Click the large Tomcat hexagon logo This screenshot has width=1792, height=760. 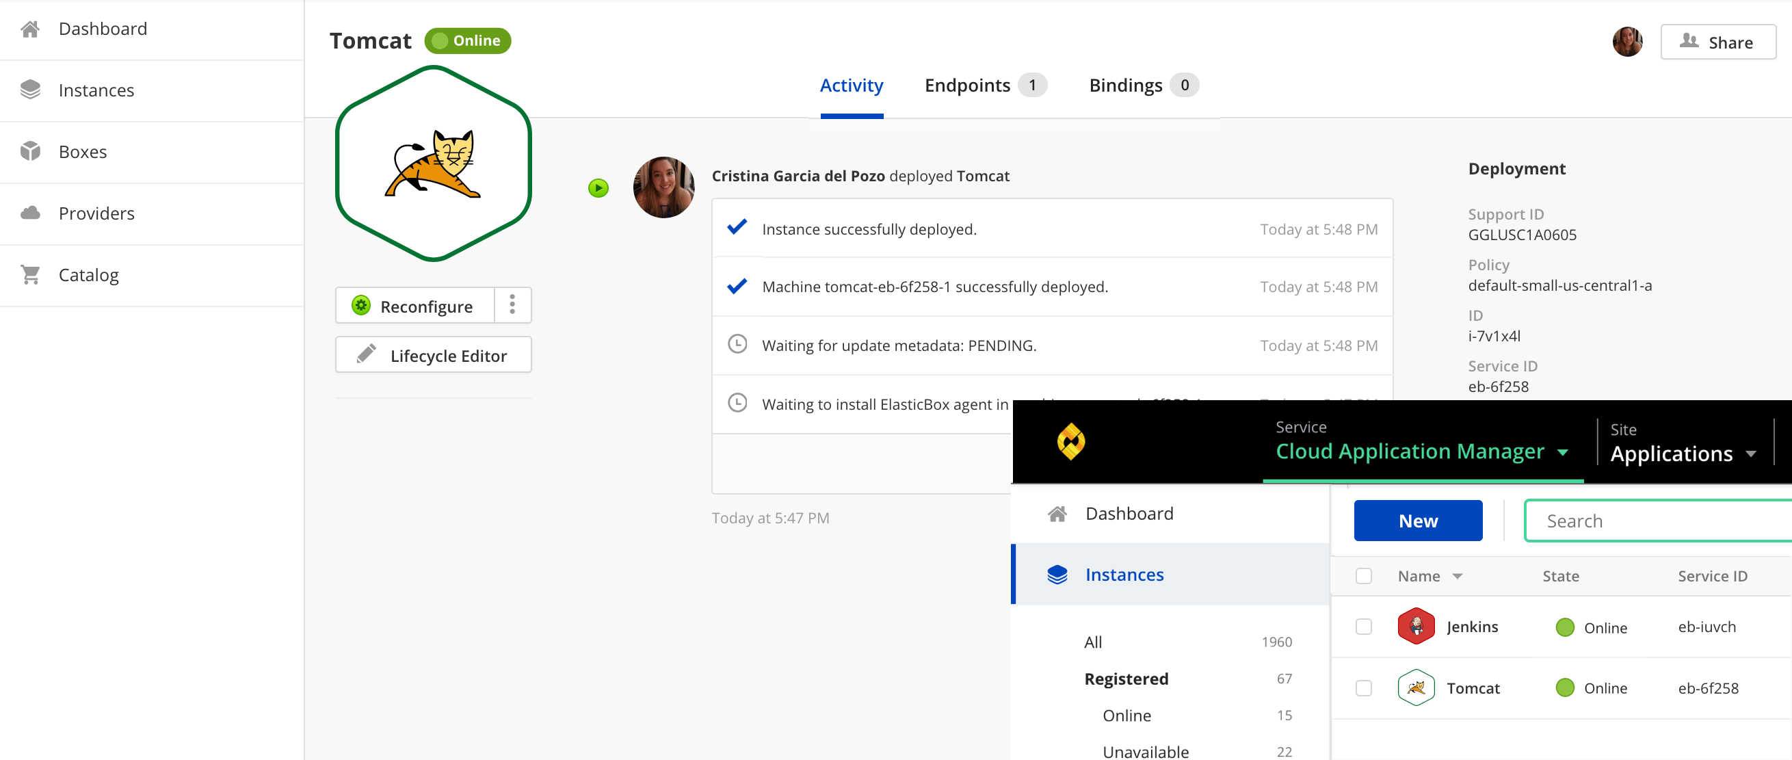pyautogui.click(x=434, y=163)
